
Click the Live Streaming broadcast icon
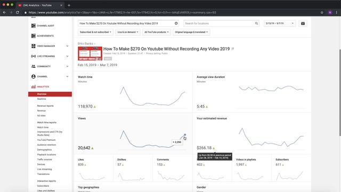(x=33, y=56)
